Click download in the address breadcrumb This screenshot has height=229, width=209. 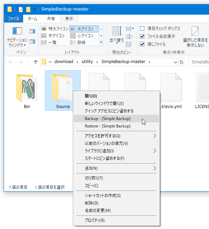pos(64,62)
